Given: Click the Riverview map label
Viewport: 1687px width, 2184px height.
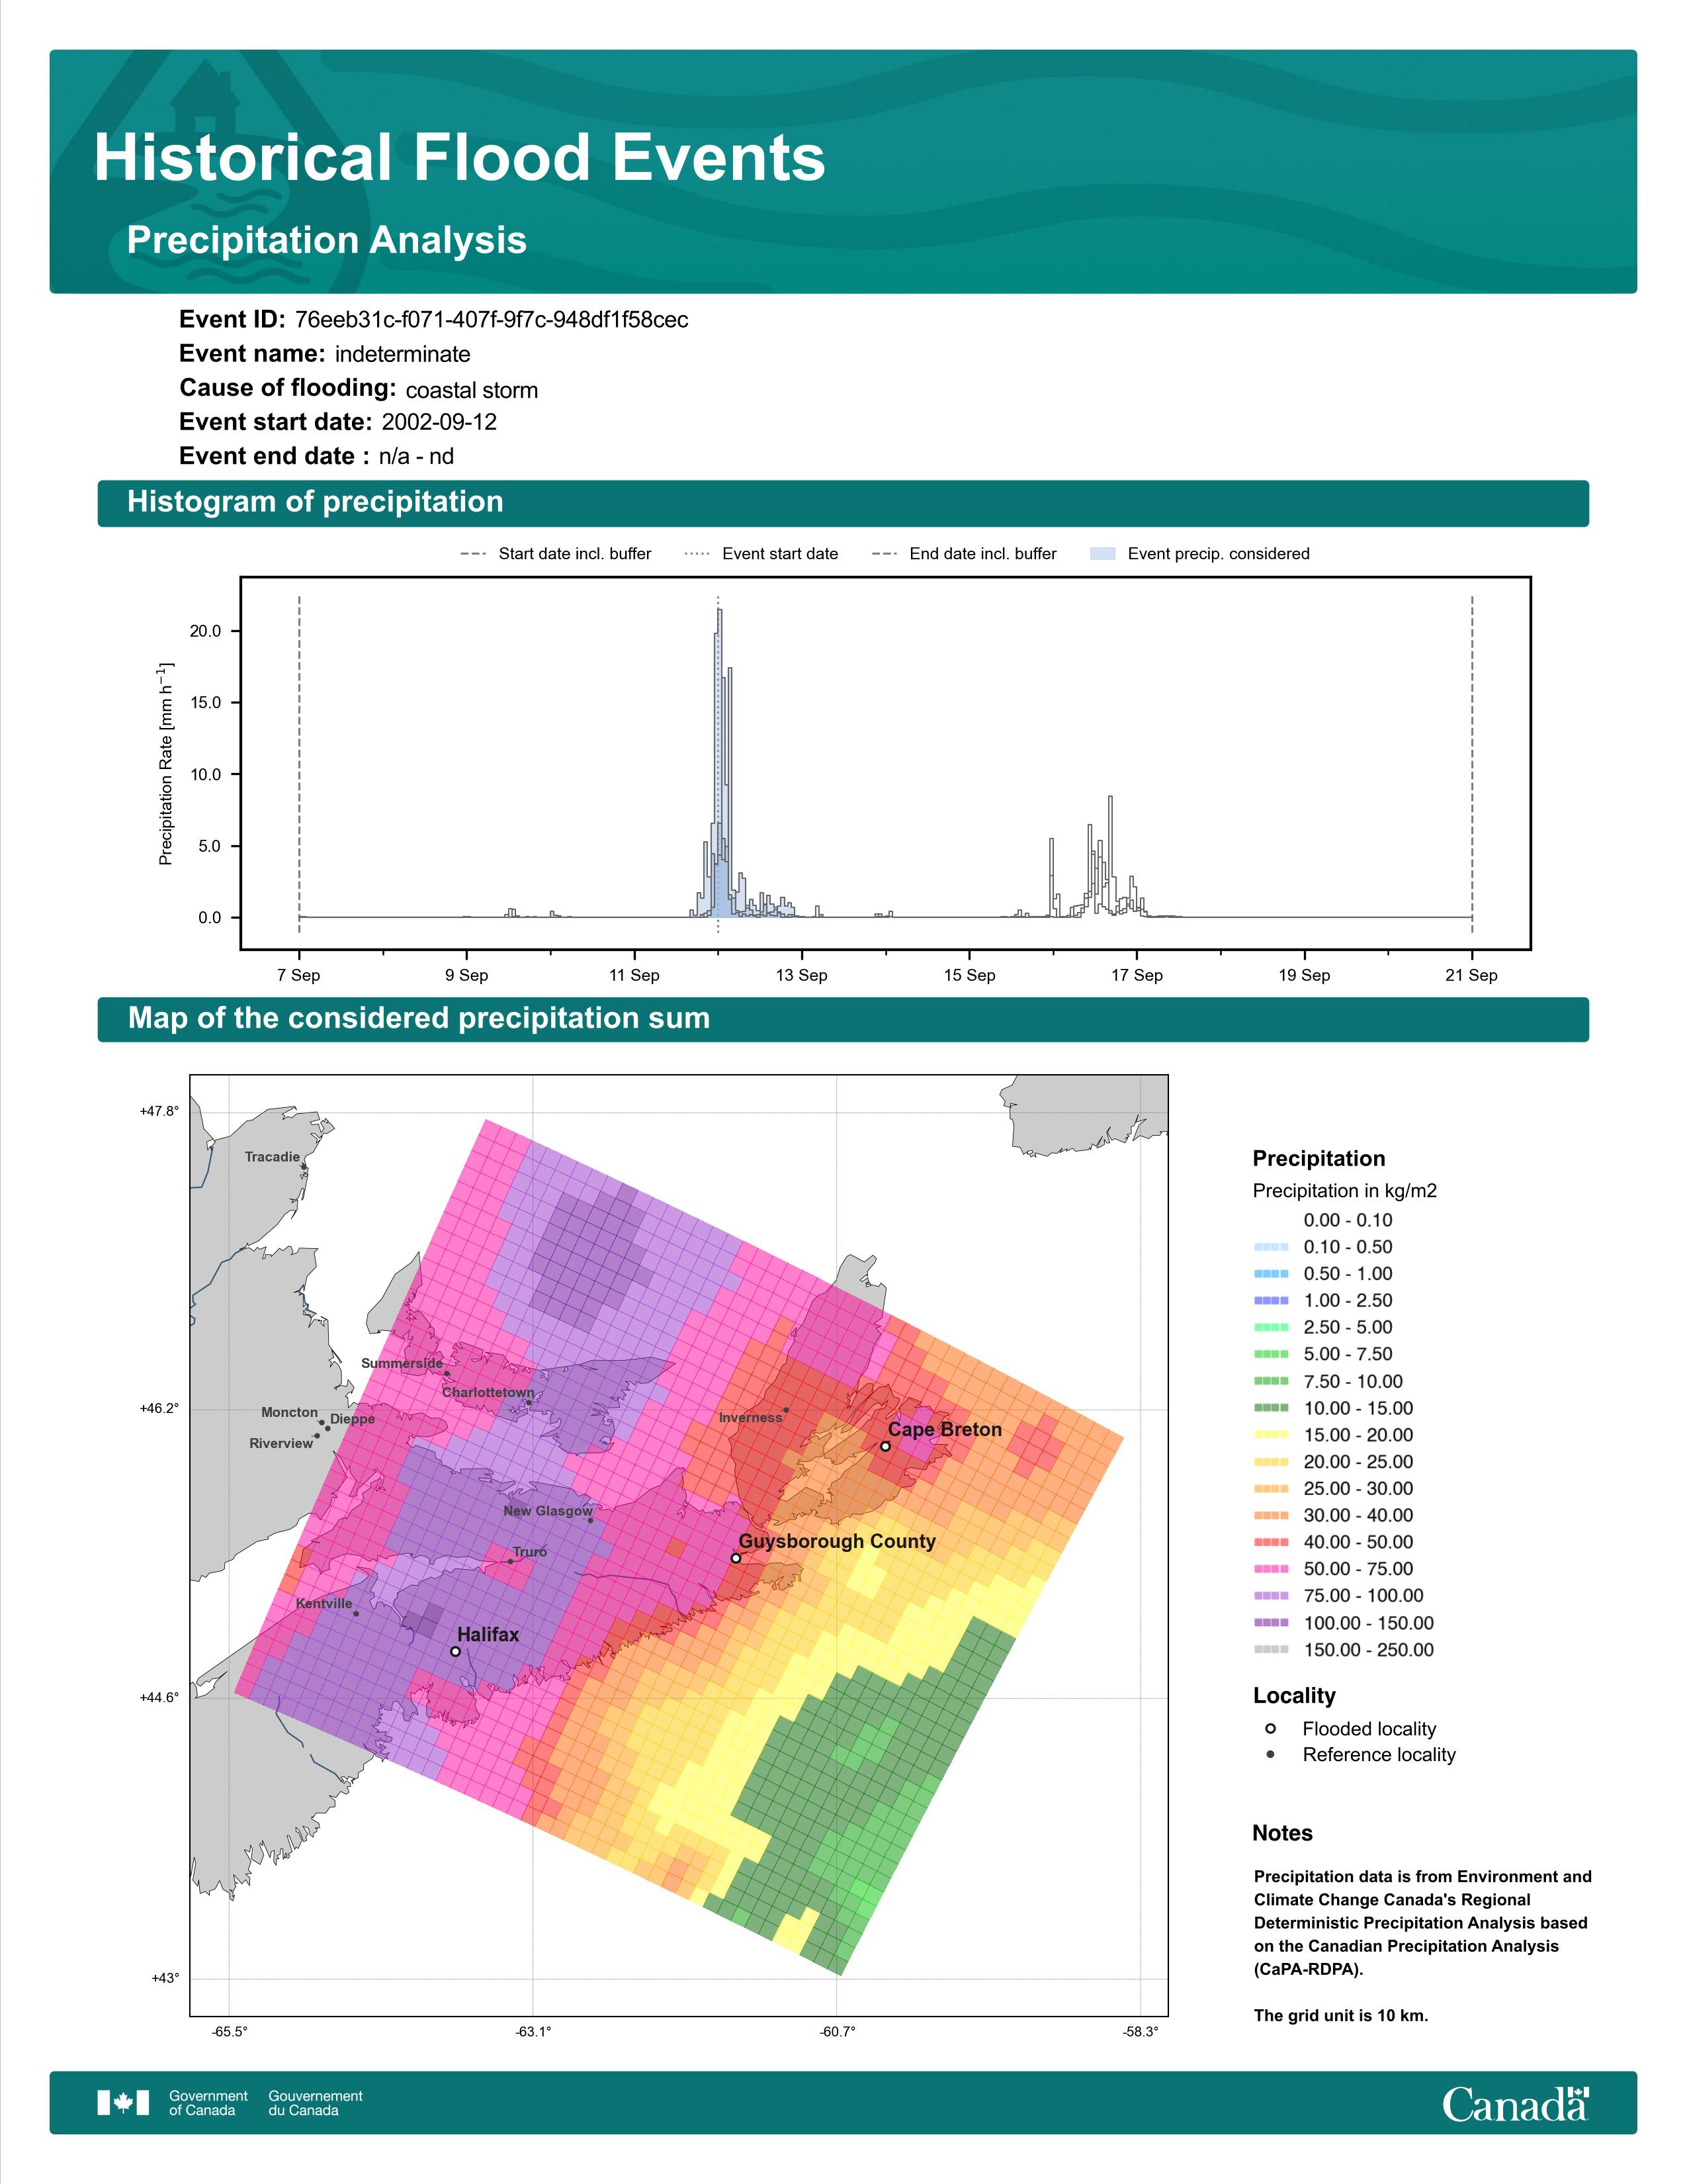Looking at the screenshot, I should click(x=281, y=1444).
